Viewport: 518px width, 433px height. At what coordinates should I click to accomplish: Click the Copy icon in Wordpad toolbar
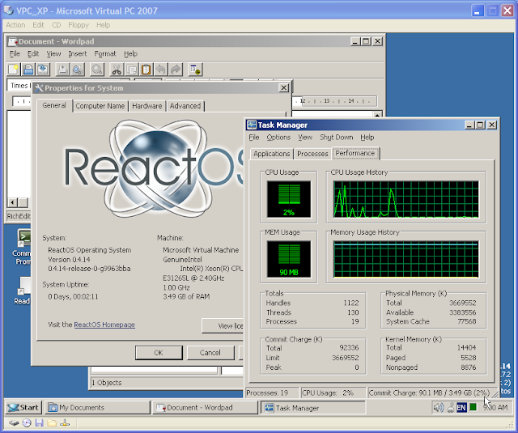tap(131, 70)
